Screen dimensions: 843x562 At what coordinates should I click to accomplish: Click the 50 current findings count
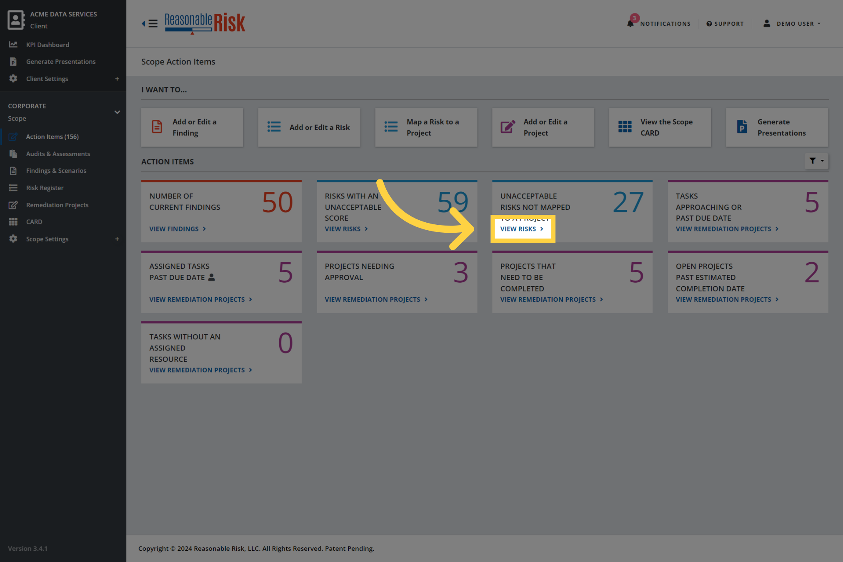[277, 202]
